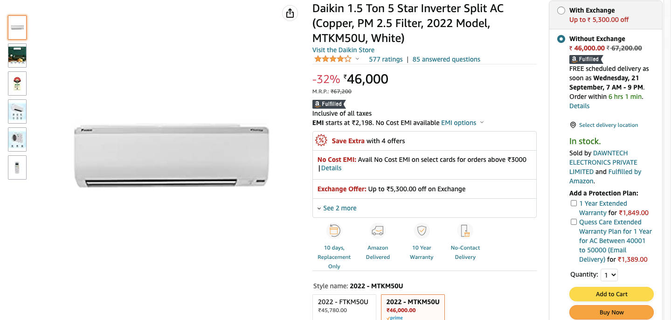Click the Save Extra offers badge icon
671x320 pixels.
coord(321,140)
